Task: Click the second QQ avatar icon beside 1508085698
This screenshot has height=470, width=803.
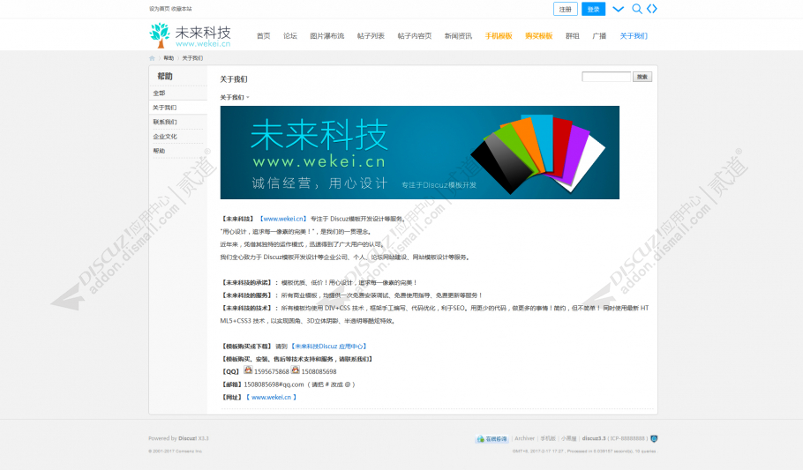Action: coord(296,369)
